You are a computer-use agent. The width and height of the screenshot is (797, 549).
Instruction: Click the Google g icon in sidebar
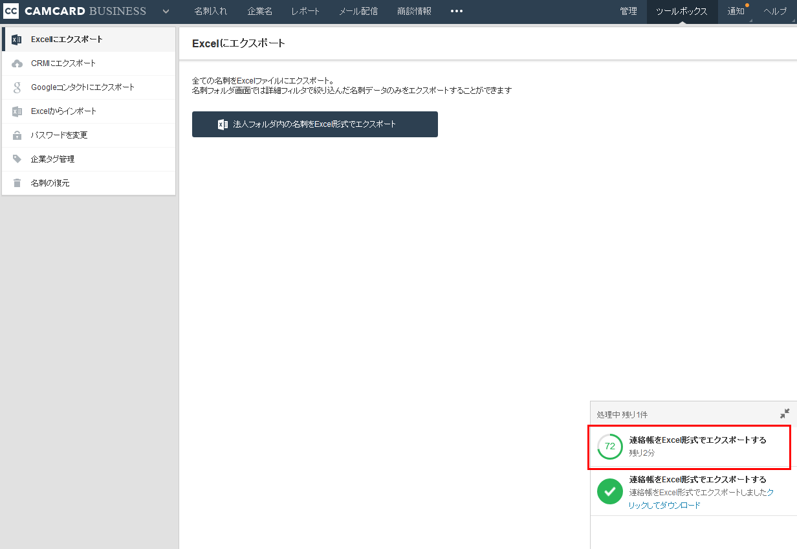coord(17,87)
